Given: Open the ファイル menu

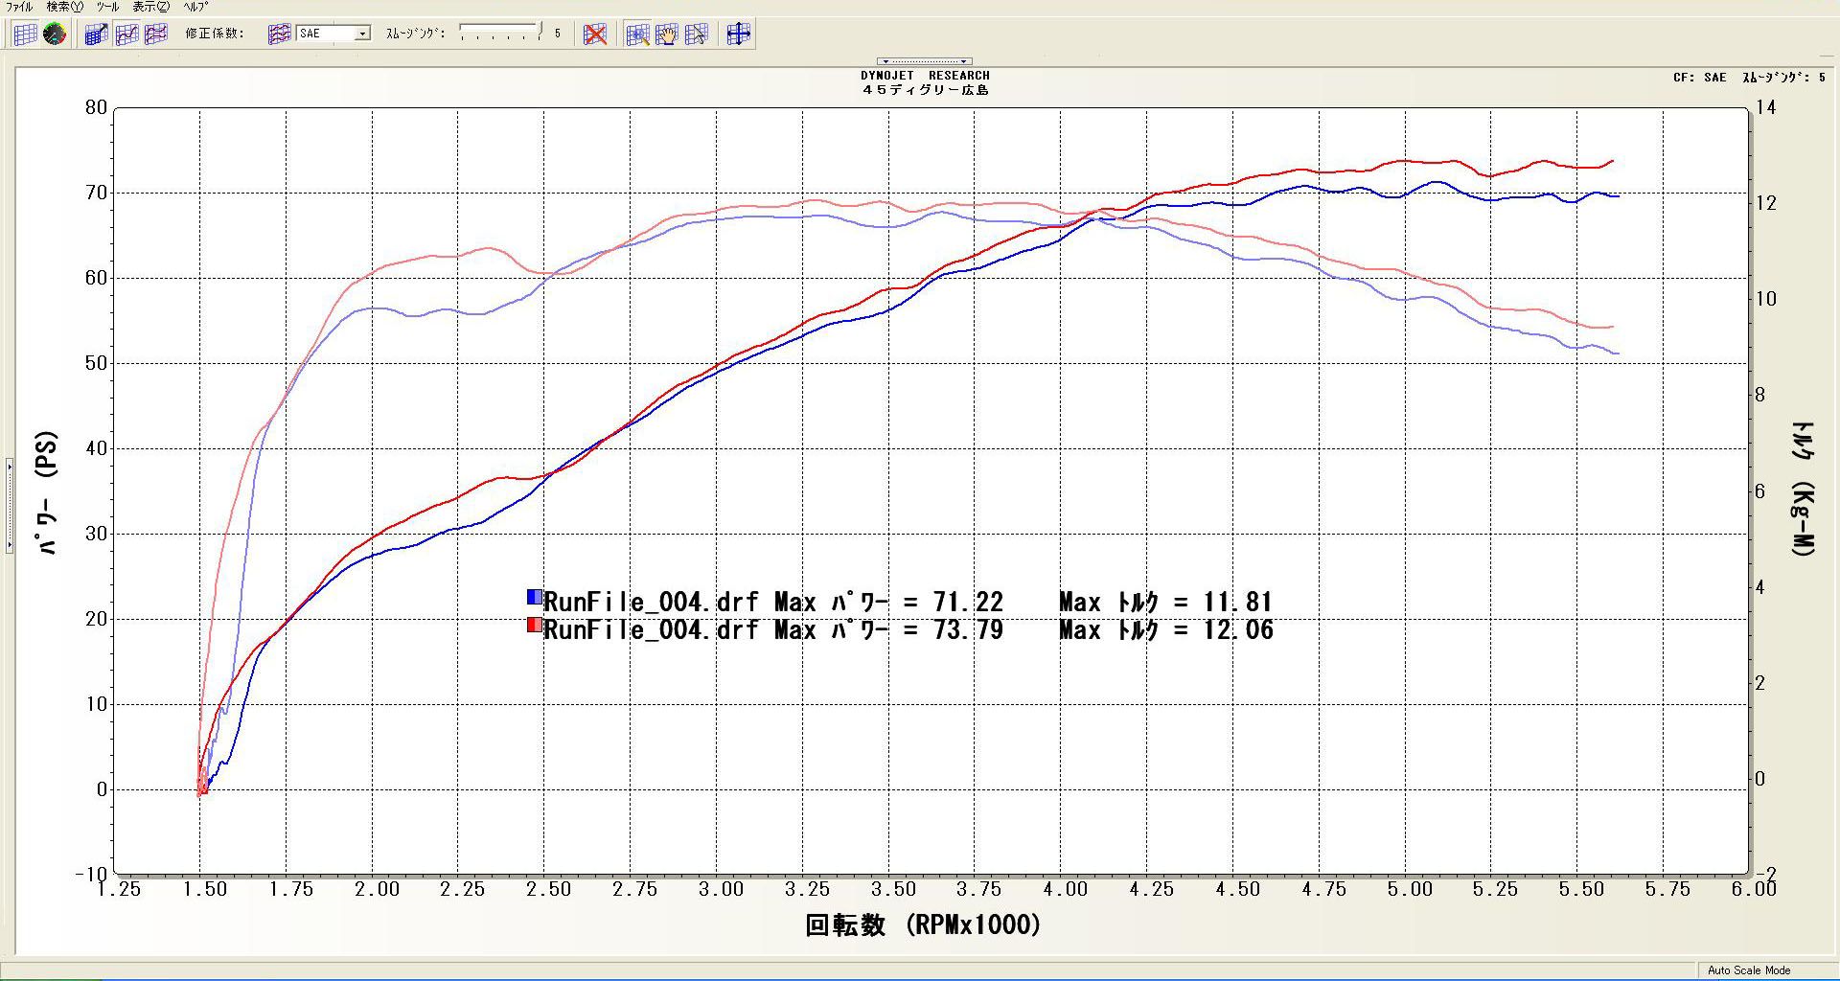Looking at the screenshot, I should click(x=19, y=7).
